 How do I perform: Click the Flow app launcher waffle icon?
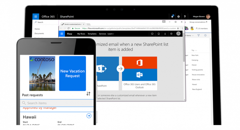pos(62,34)
